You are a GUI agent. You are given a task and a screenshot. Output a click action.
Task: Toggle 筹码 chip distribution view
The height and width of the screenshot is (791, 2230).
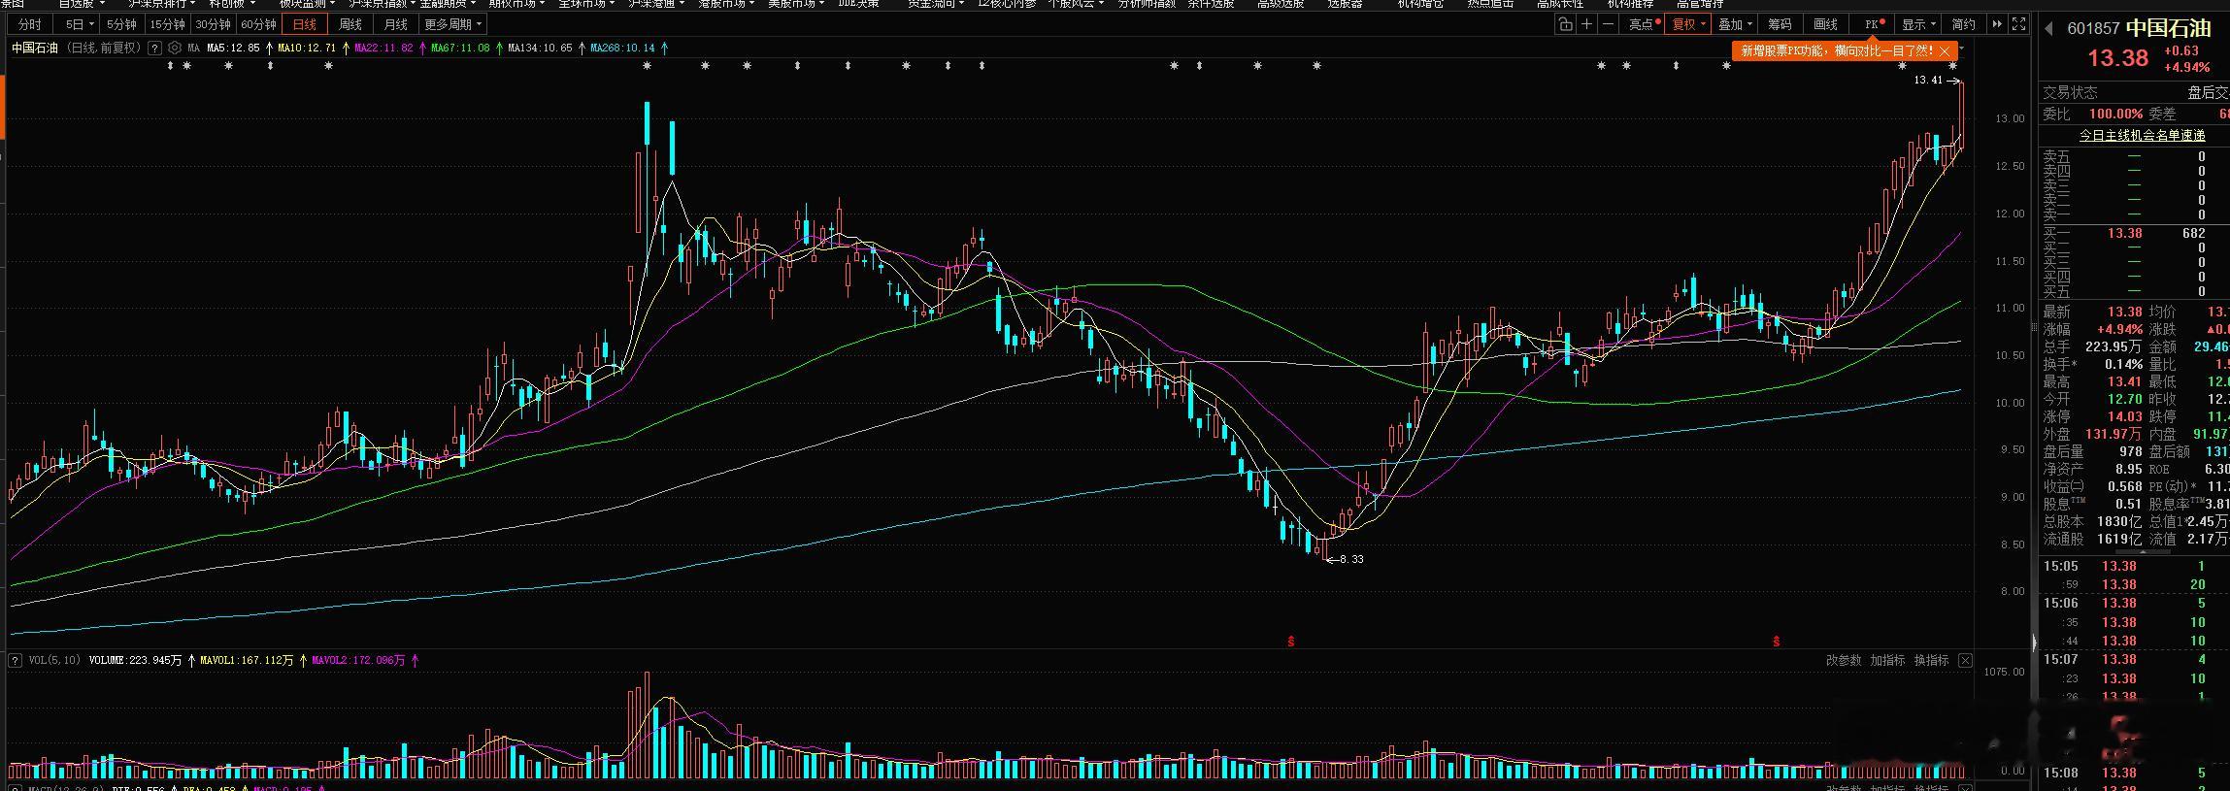1780,24
